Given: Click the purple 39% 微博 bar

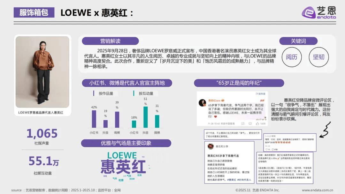Looking at the screenshot, I should (x=117, y=120).
